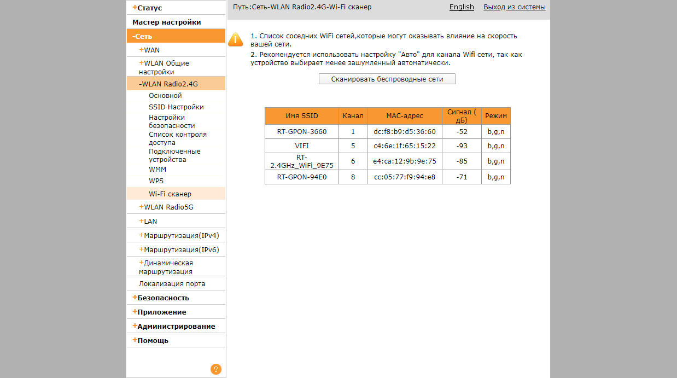
Task: Click Выход из системы link
Action: [514, 7]
